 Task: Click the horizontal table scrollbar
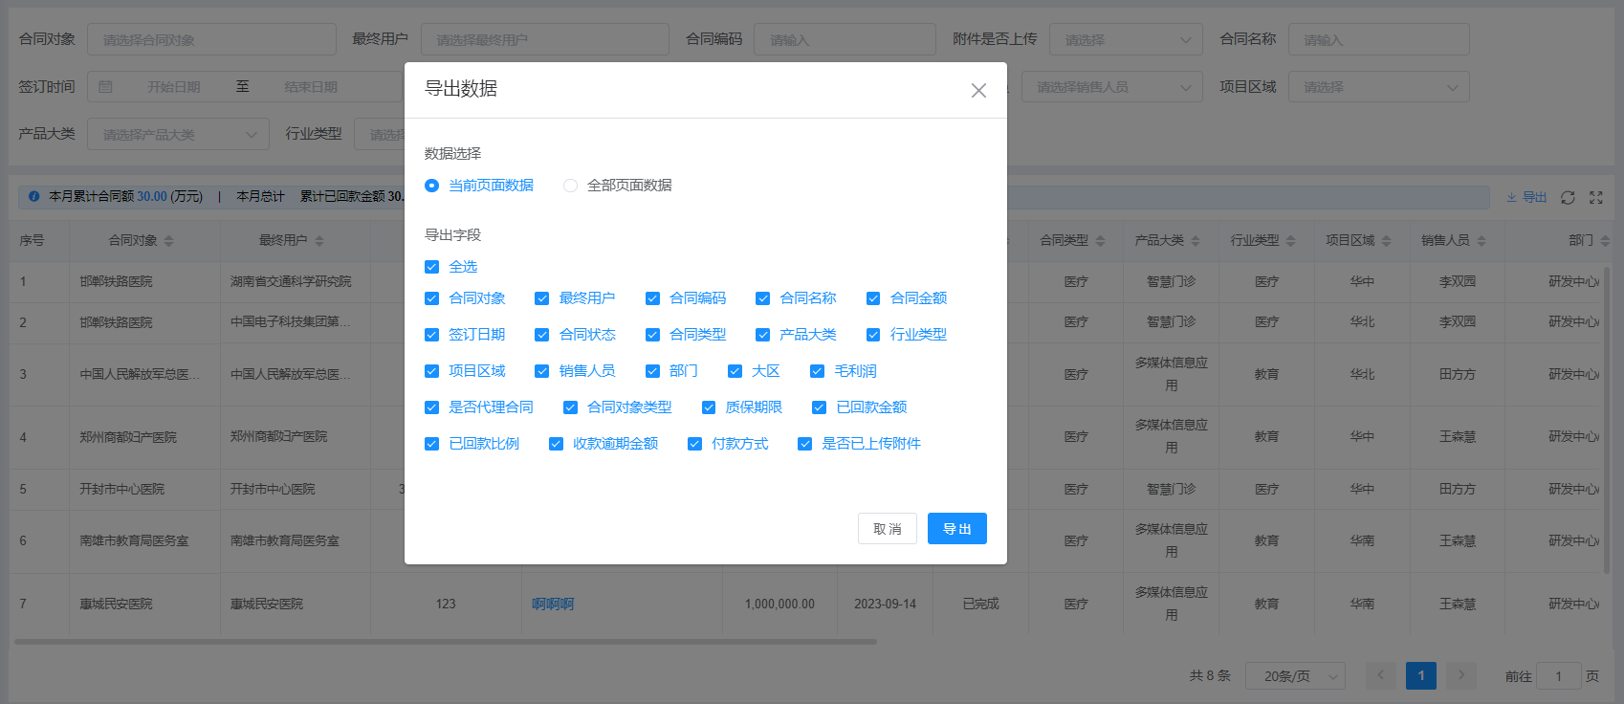coord(445,642)
